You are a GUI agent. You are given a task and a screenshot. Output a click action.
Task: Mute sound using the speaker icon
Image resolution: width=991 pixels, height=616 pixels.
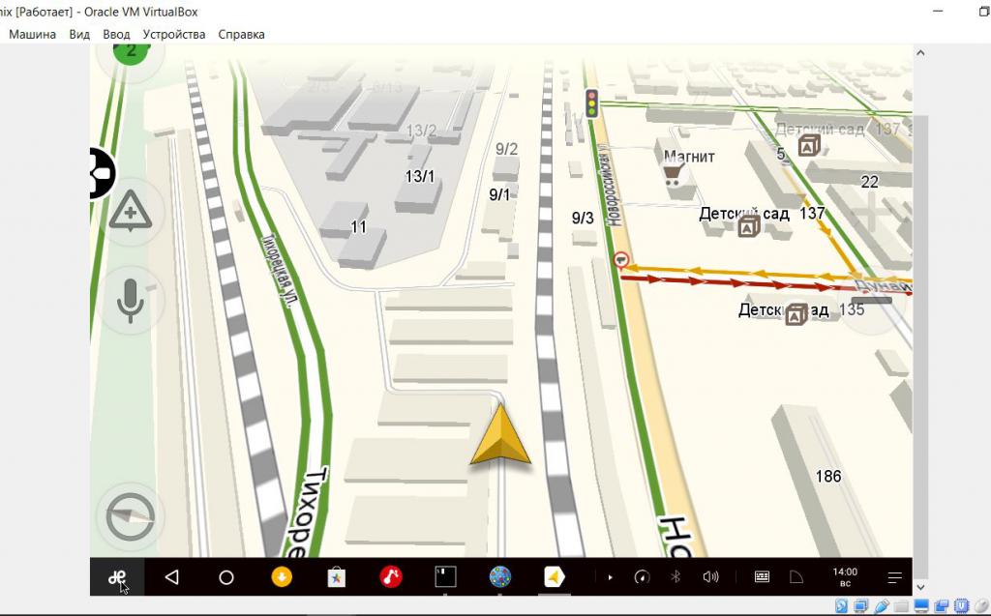point(711,577)
